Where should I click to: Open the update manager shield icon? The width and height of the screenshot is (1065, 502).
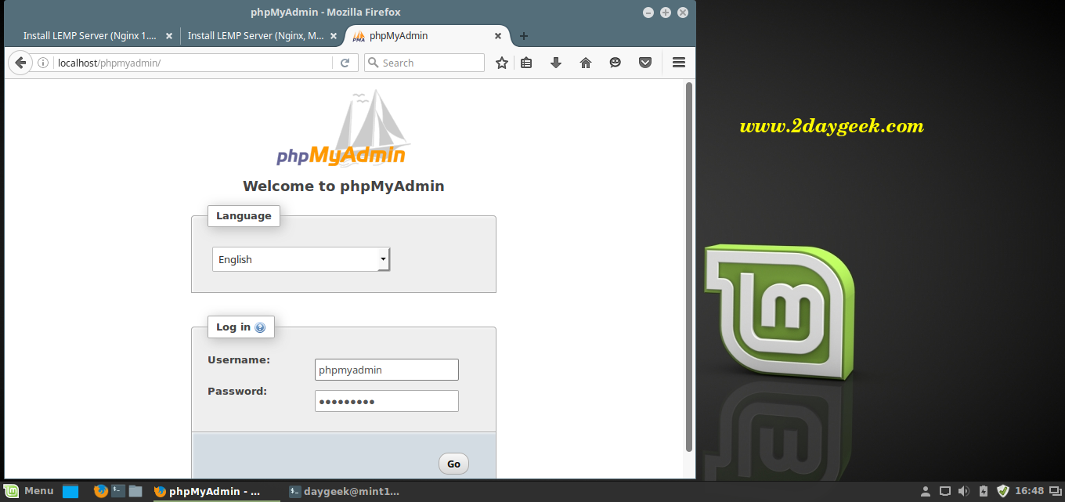pyautogui.click(x=1002, y=491)
